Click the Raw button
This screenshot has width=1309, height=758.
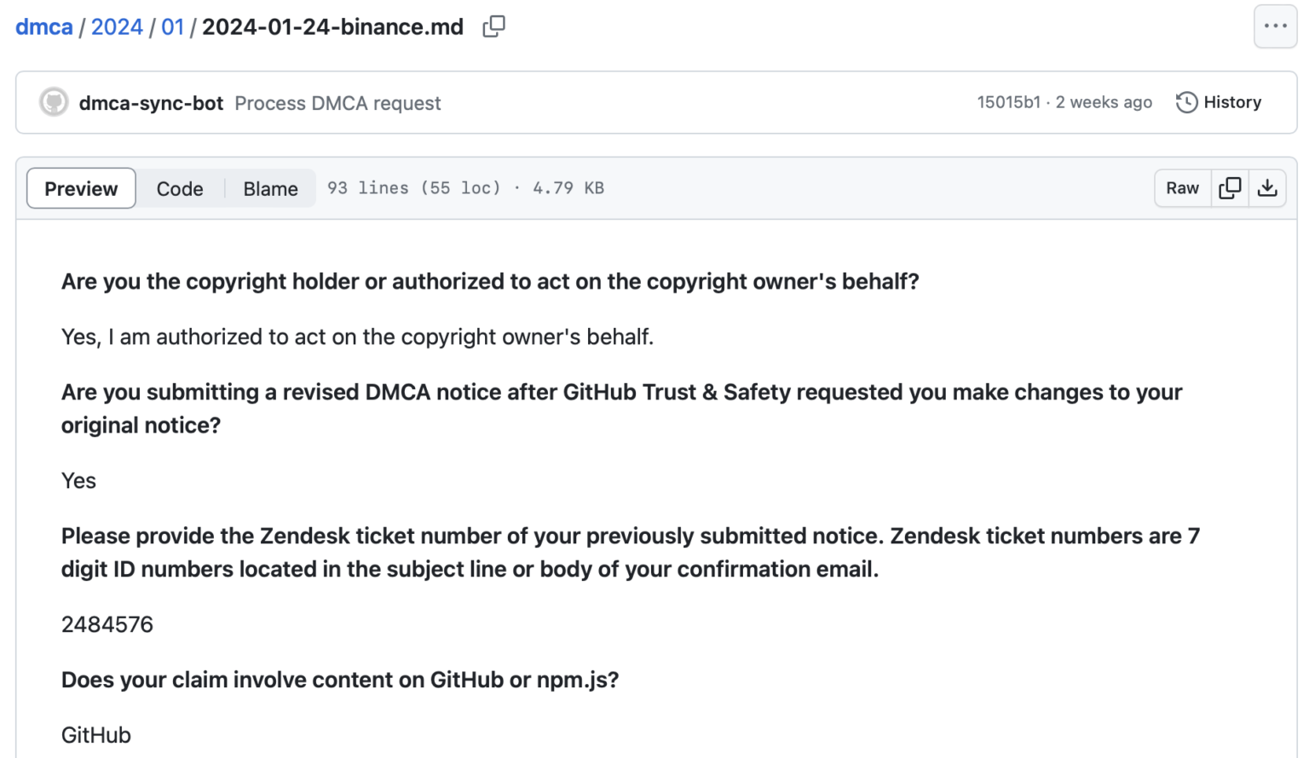coord(1182,188)
